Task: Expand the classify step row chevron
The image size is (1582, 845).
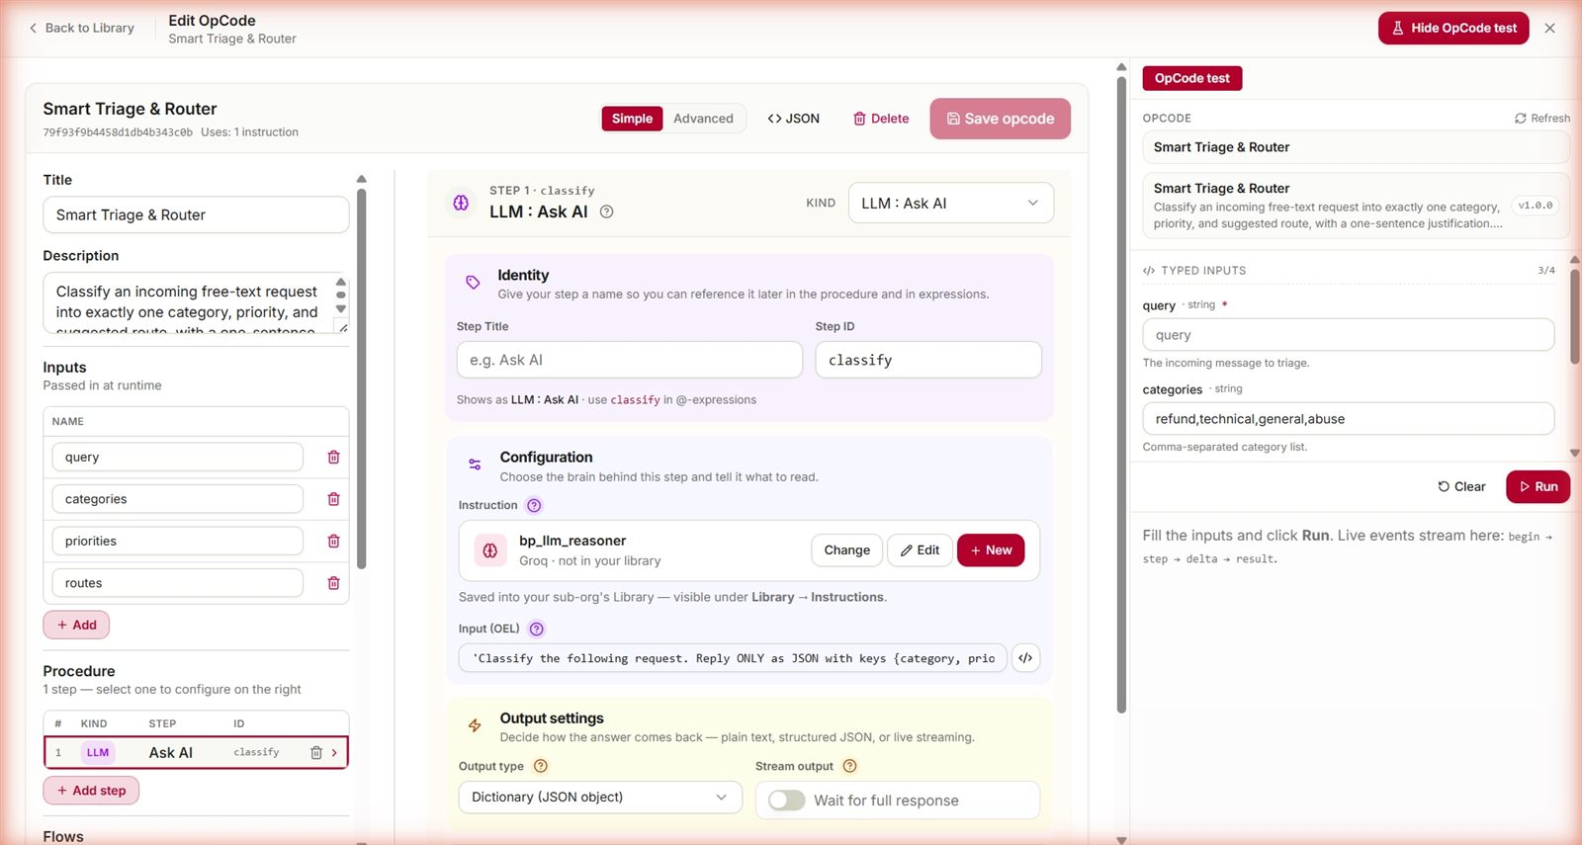Action: pyautogui.click(x=335, y=753)
